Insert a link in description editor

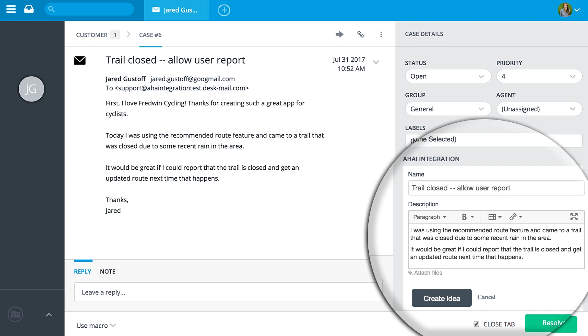(516, 217)
